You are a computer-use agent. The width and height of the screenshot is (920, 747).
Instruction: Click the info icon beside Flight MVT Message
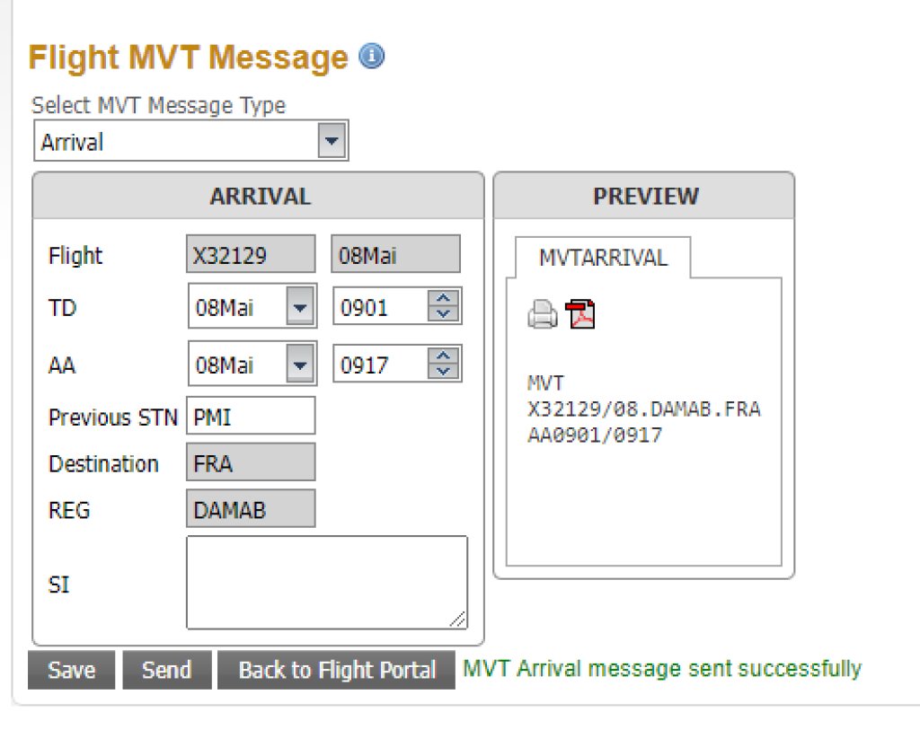click(371, 57)
